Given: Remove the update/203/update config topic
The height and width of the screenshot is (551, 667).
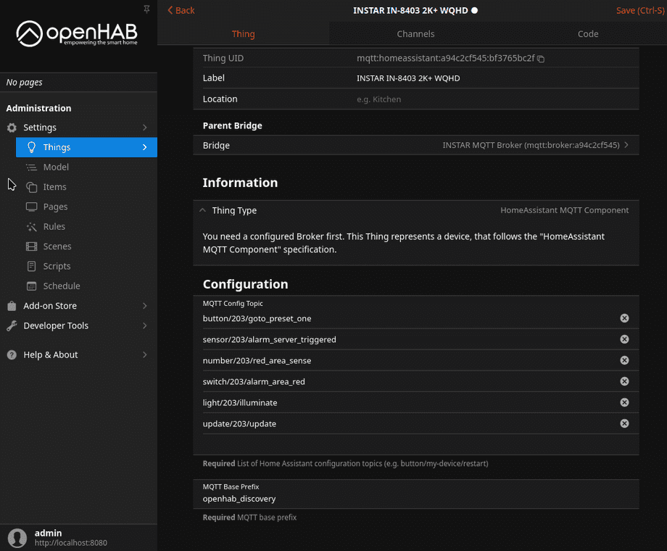Looking at the screenshot, I should (x=624, y=423).
